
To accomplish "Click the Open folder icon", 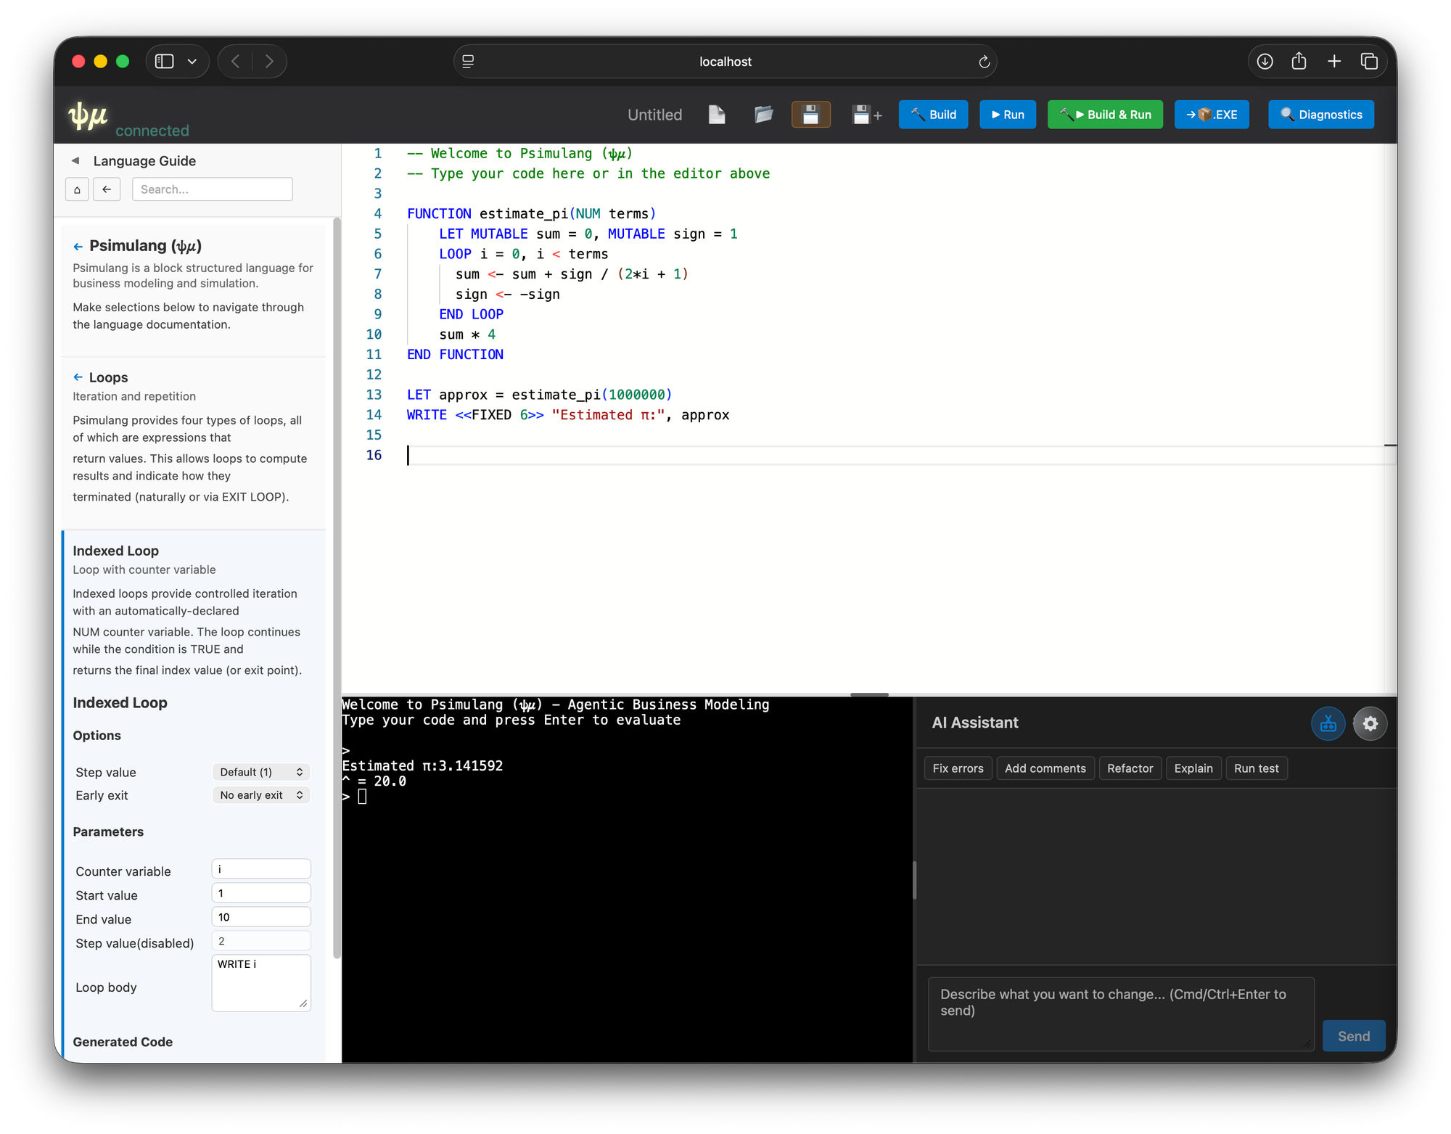I will click(763, 115).
